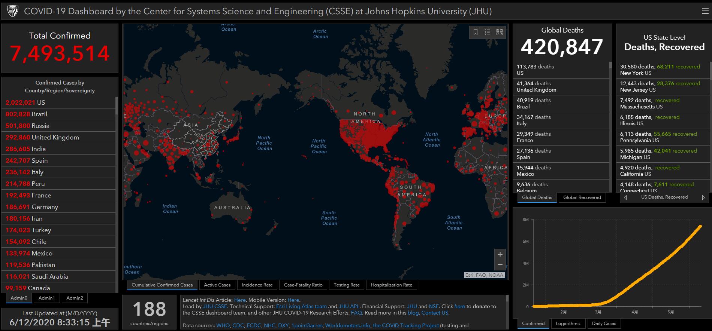Show the Global Recovered tab
This screenshot has width=712, height=331.
(582, 197)
